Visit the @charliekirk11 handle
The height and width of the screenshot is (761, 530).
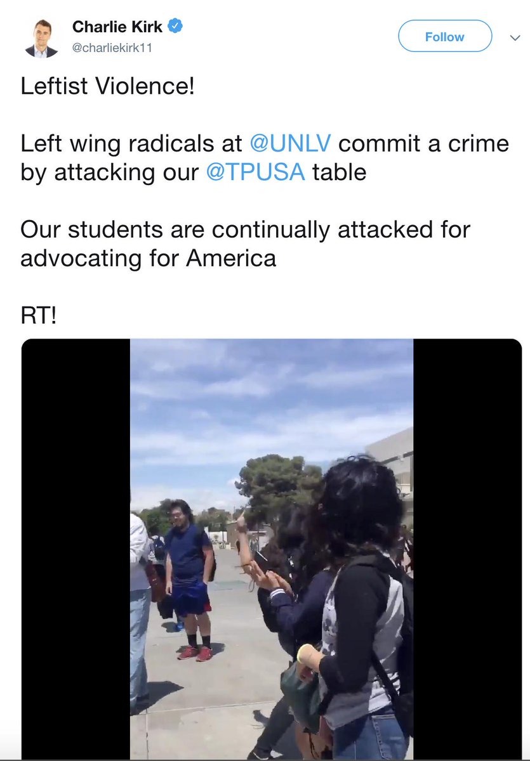pyautogui.click(x=112, y=48)
